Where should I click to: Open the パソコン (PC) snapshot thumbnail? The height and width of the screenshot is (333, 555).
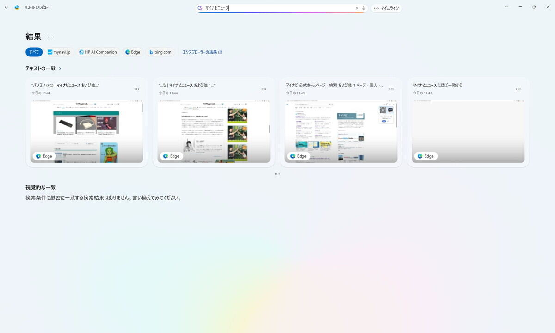click(86, 132)
